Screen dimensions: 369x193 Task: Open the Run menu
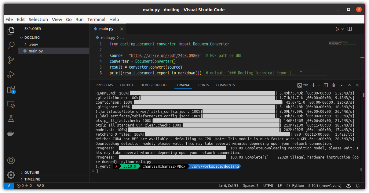79,19
